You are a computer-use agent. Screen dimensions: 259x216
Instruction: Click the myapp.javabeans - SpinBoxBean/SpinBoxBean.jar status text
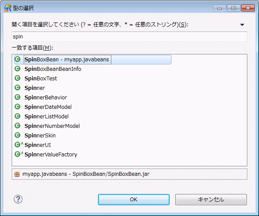pos(86,174)
